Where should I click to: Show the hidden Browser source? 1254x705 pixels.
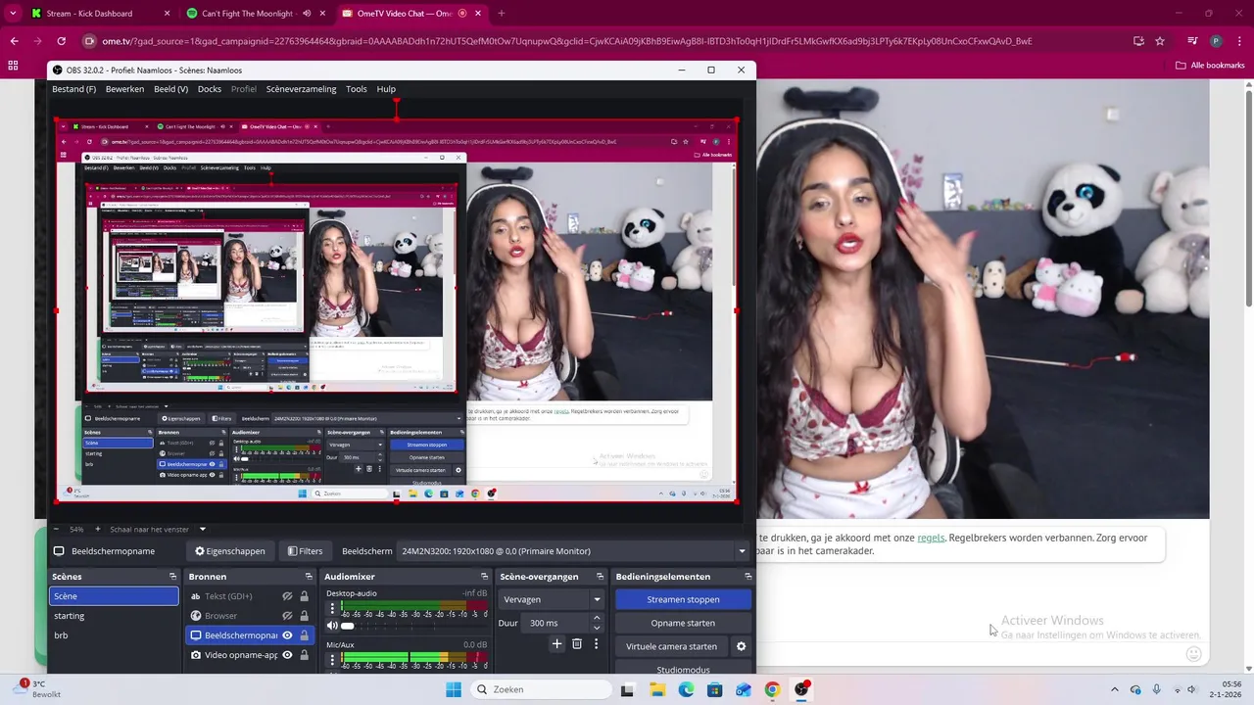[287, 616]
